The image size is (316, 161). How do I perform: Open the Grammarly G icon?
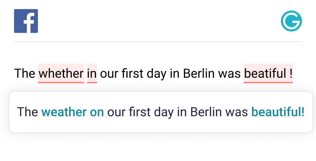point(291,21)
